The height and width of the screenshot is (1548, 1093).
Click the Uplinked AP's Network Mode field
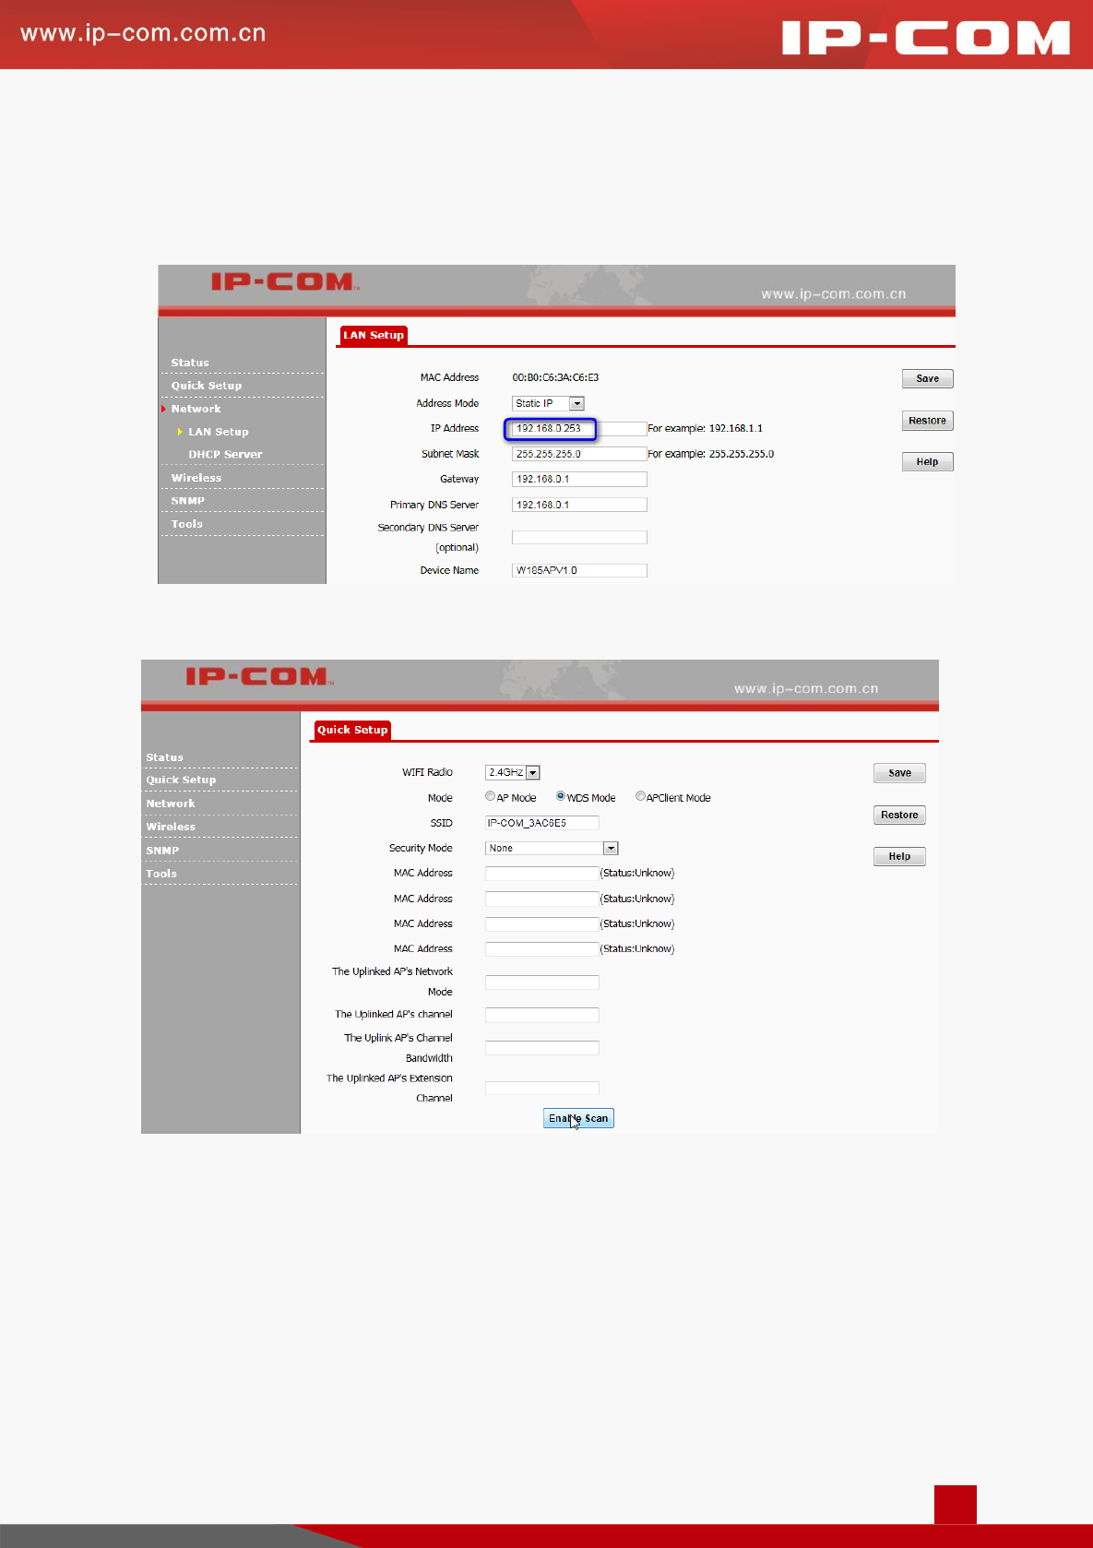click(x=542, y=982)
